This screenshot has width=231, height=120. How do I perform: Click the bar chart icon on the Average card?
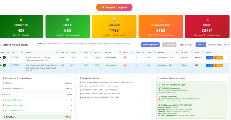coord(114,20)
